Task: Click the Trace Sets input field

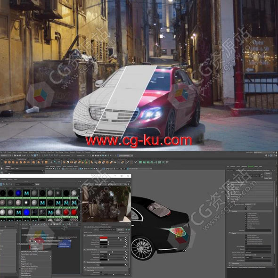Action: click(x=258, y=230)
